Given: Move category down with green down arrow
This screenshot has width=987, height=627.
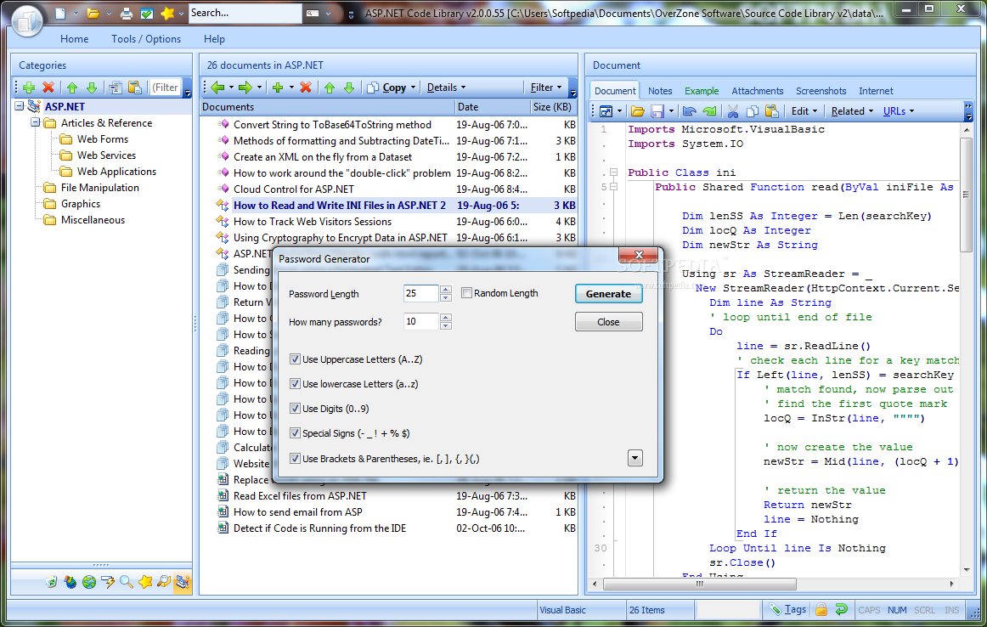Looking at the screenshot, I should (x=92, y=88).
